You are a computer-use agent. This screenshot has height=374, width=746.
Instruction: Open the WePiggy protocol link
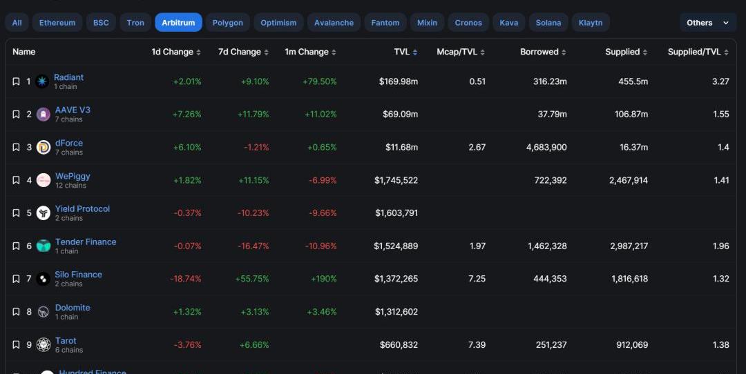[73, 176]
